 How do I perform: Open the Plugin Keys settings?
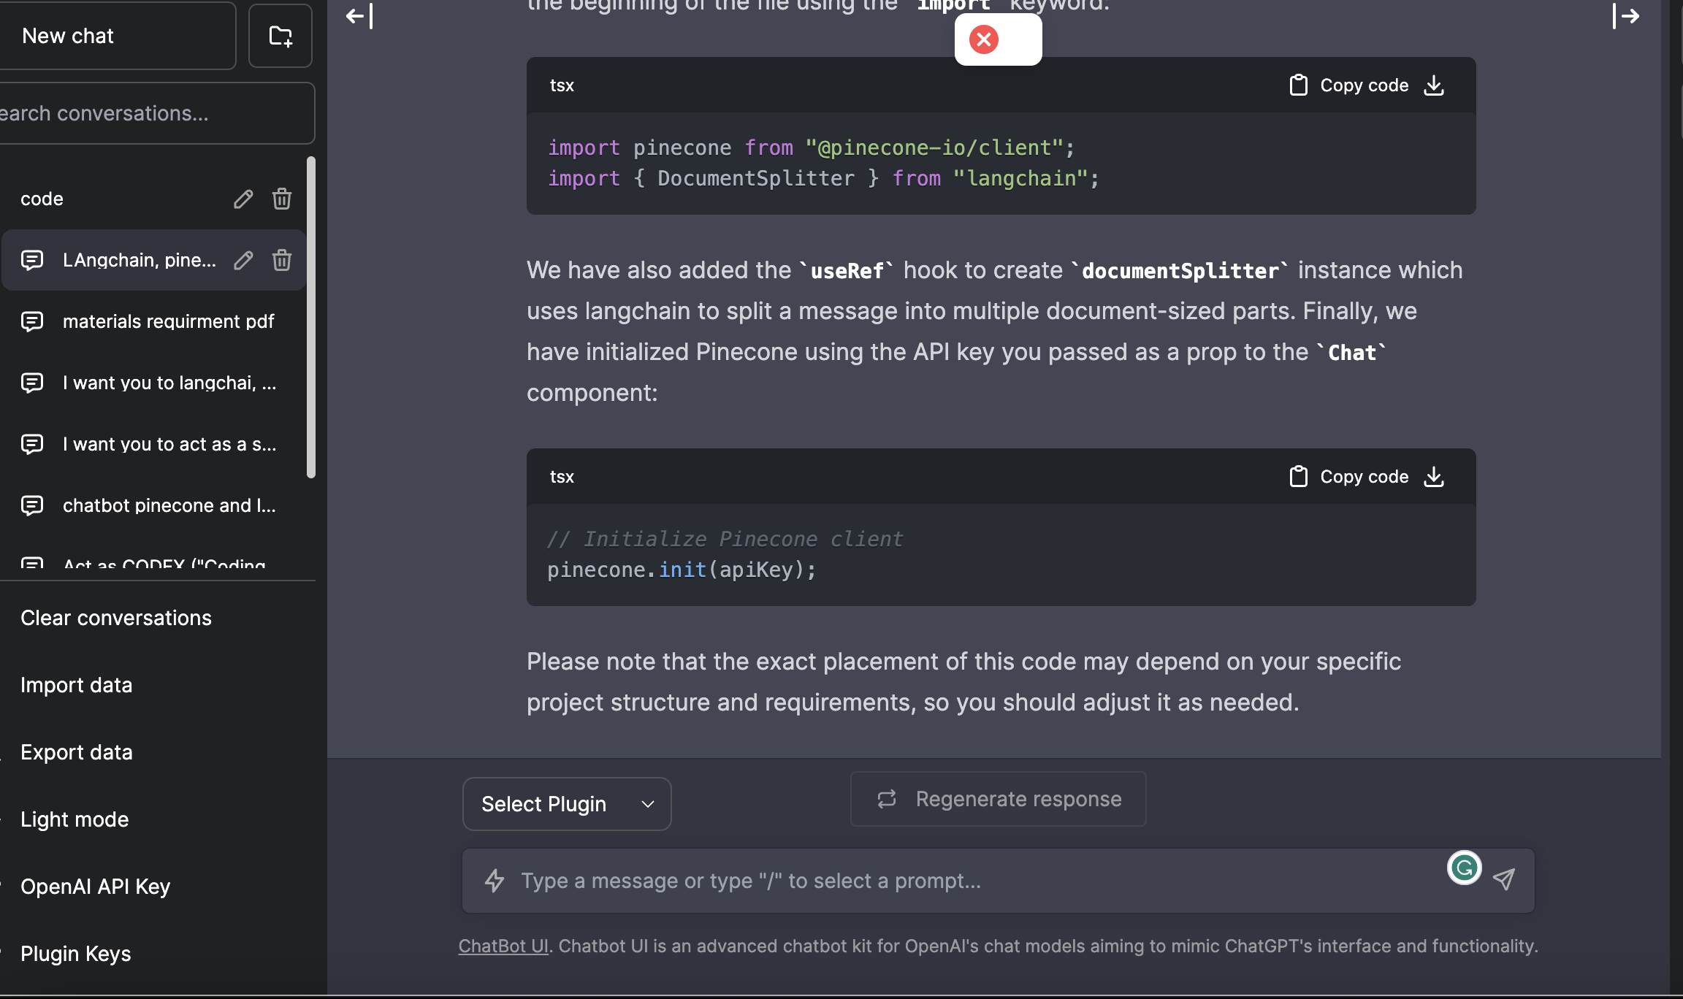coord(75,953)
